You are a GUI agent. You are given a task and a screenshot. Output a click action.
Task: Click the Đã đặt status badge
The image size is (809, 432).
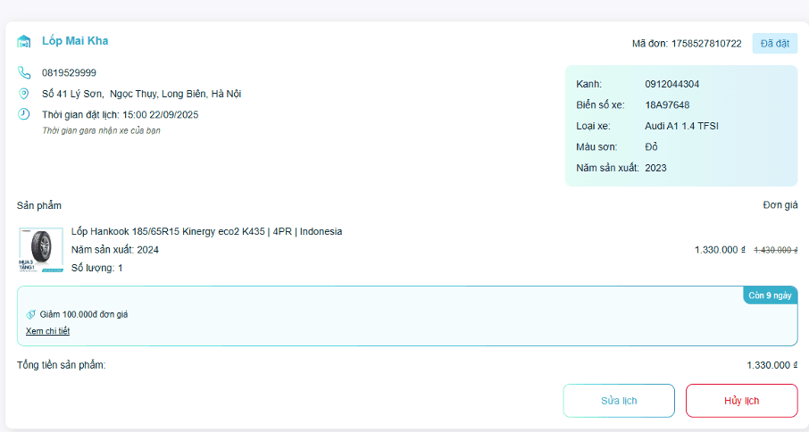pyautogui.click(x=774, y=44)
